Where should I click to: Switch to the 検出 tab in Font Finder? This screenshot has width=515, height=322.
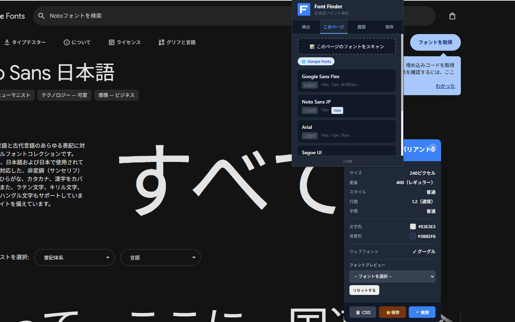click(x=306, y=27)
